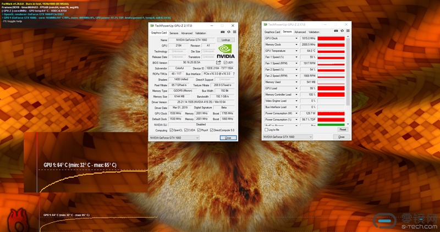Screen dimensions: 440x232
Task: Open the Fan 1 Speed (%) dropdown
Action: coord(296,57)
